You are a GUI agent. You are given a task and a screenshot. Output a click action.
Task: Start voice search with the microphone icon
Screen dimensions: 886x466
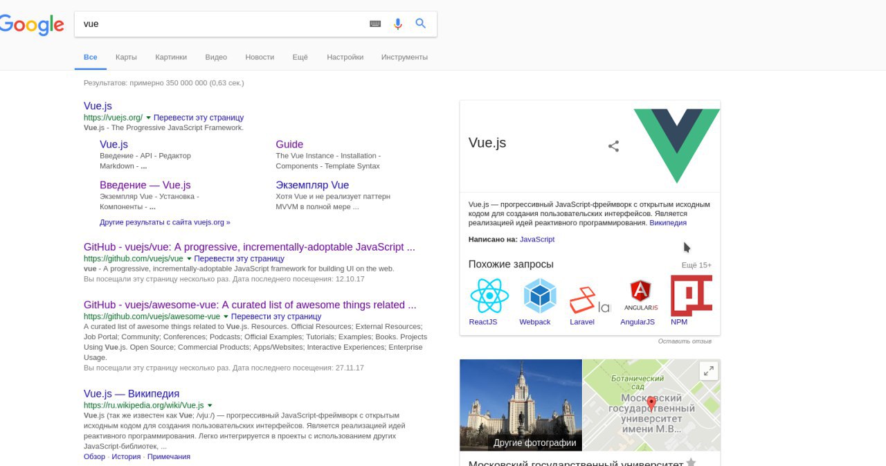point(398,24)
